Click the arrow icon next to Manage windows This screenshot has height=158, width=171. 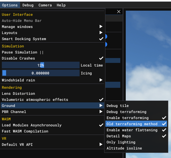(101, 26)
